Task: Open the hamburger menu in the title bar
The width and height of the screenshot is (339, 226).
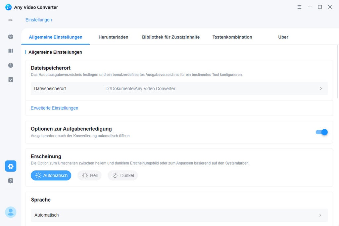Action: [299, 7]
